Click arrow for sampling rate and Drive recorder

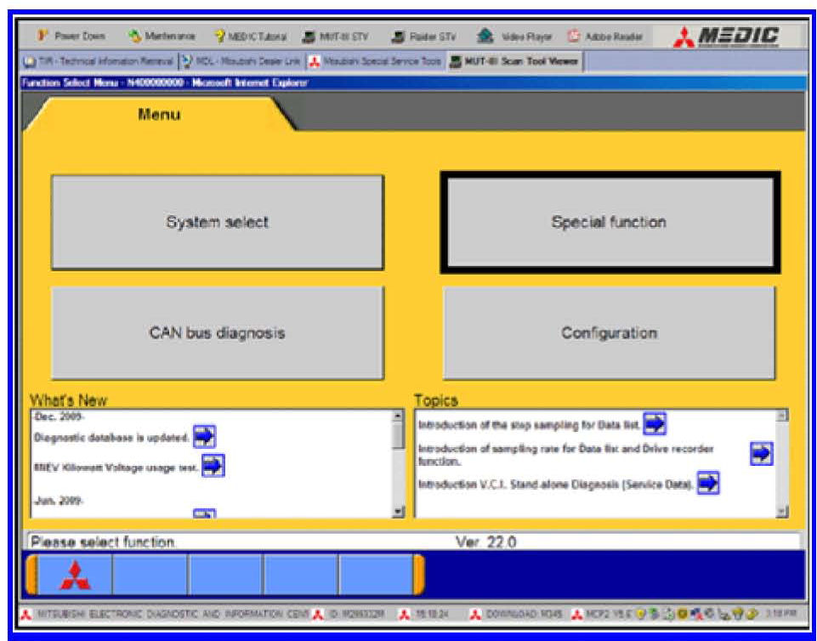(x=761, y=454)
